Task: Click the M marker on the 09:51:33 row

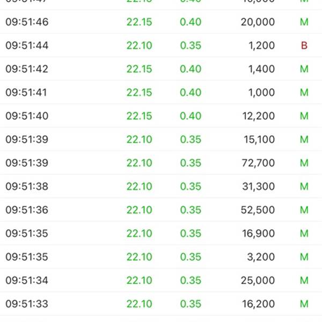Action: click(x=304, y=304)
